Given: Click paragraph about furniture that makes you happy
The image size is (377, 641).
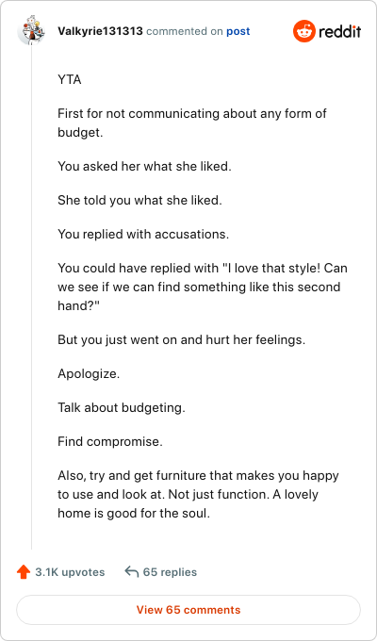Looking at the screenshot, I should (198, 495).
